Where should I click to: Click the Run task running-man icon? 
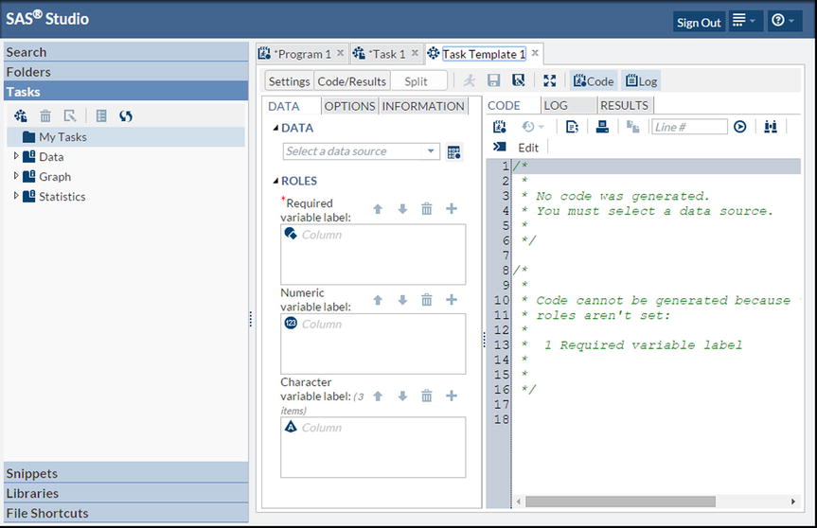[x=470, y=80]
